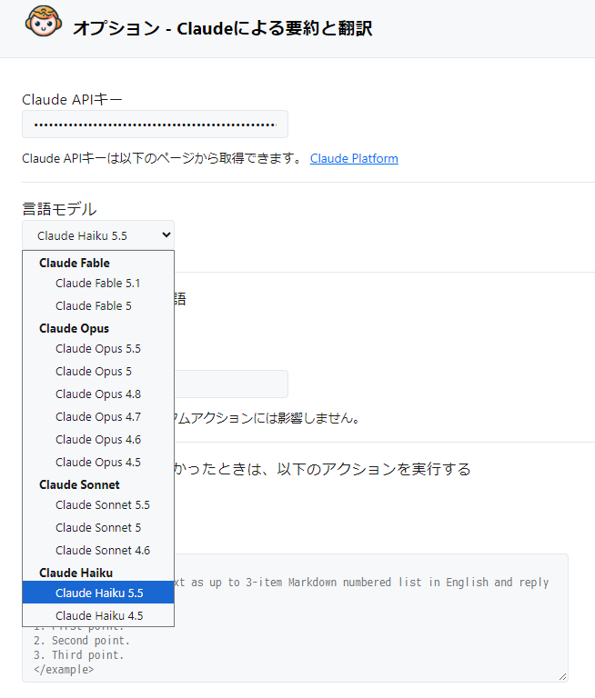Choose Claude Sonnet 4.6 option
Viewport: 595px width, 698px height.
98,550
